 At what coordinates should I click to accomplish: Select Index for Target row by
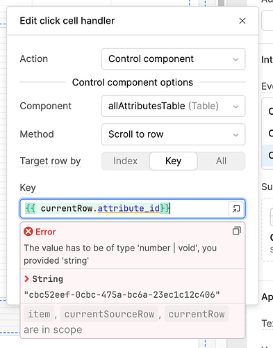tap(125, 161)
